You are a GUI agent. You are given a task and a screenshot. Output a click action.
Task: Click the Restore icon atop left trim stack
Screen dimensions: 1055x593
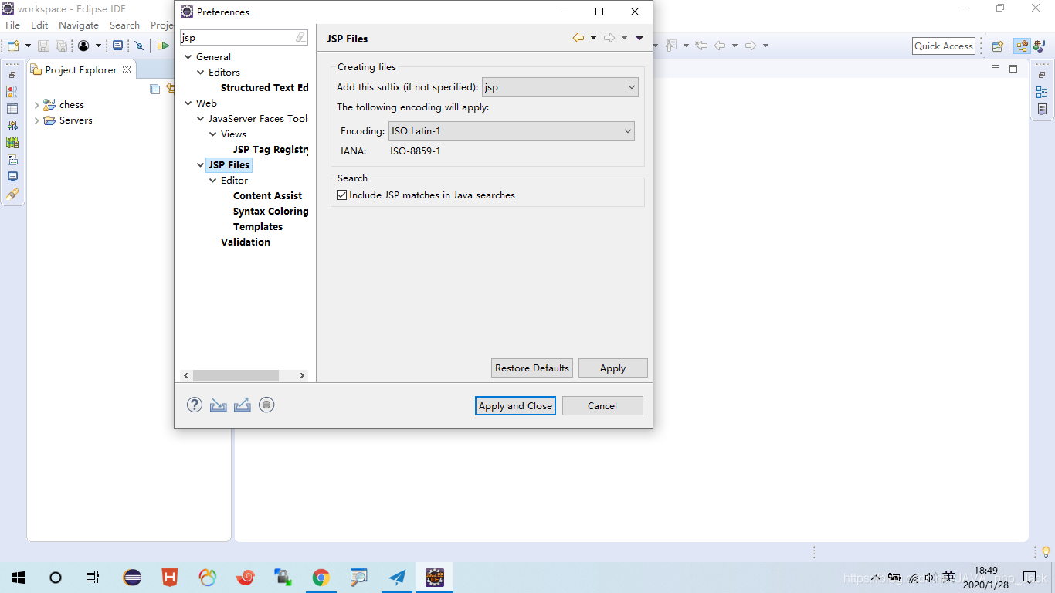coord(12,75)
